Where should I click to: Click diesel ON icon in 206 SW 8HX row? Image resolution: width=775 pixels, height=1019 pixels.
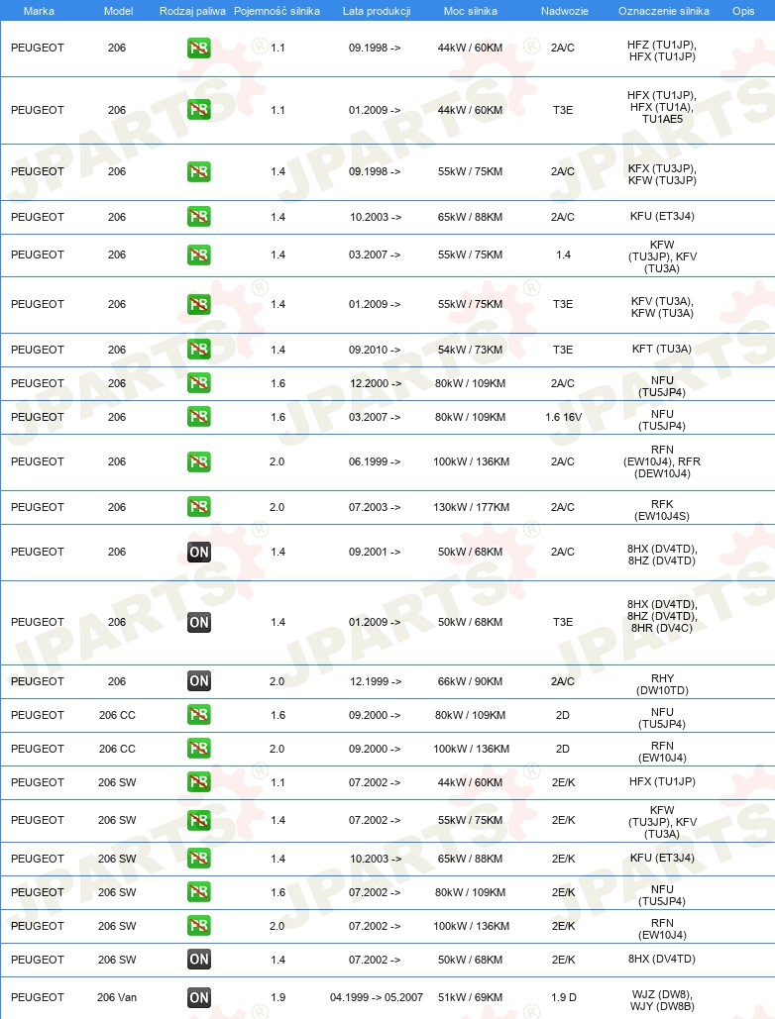click(199, 960)
